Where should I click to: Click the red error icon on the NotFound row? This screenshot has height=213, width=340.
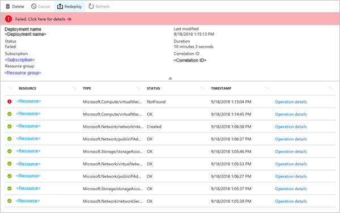(x=10, y=101)
